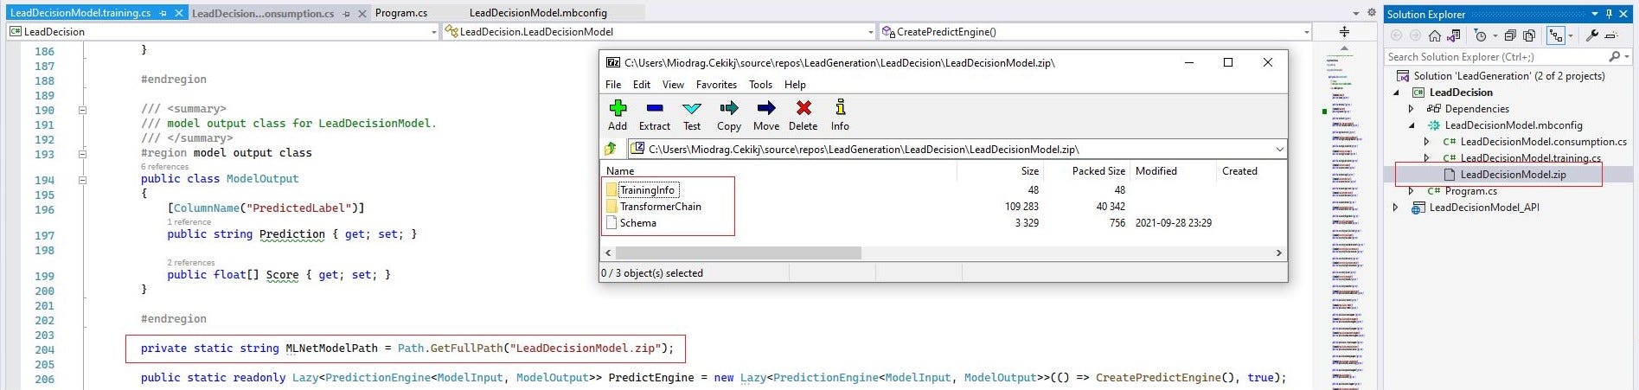Click the Test button in 7-Zip
1639x390 pixels.
coord(692,115)
